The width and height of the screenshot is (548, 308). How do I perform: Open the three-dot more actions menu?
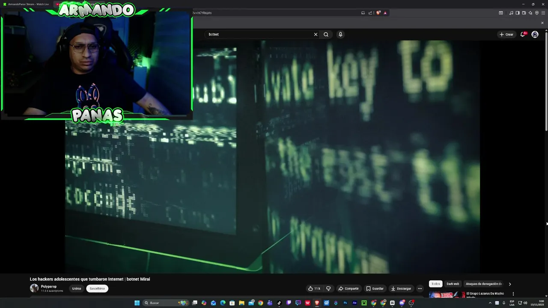point(420,288)
